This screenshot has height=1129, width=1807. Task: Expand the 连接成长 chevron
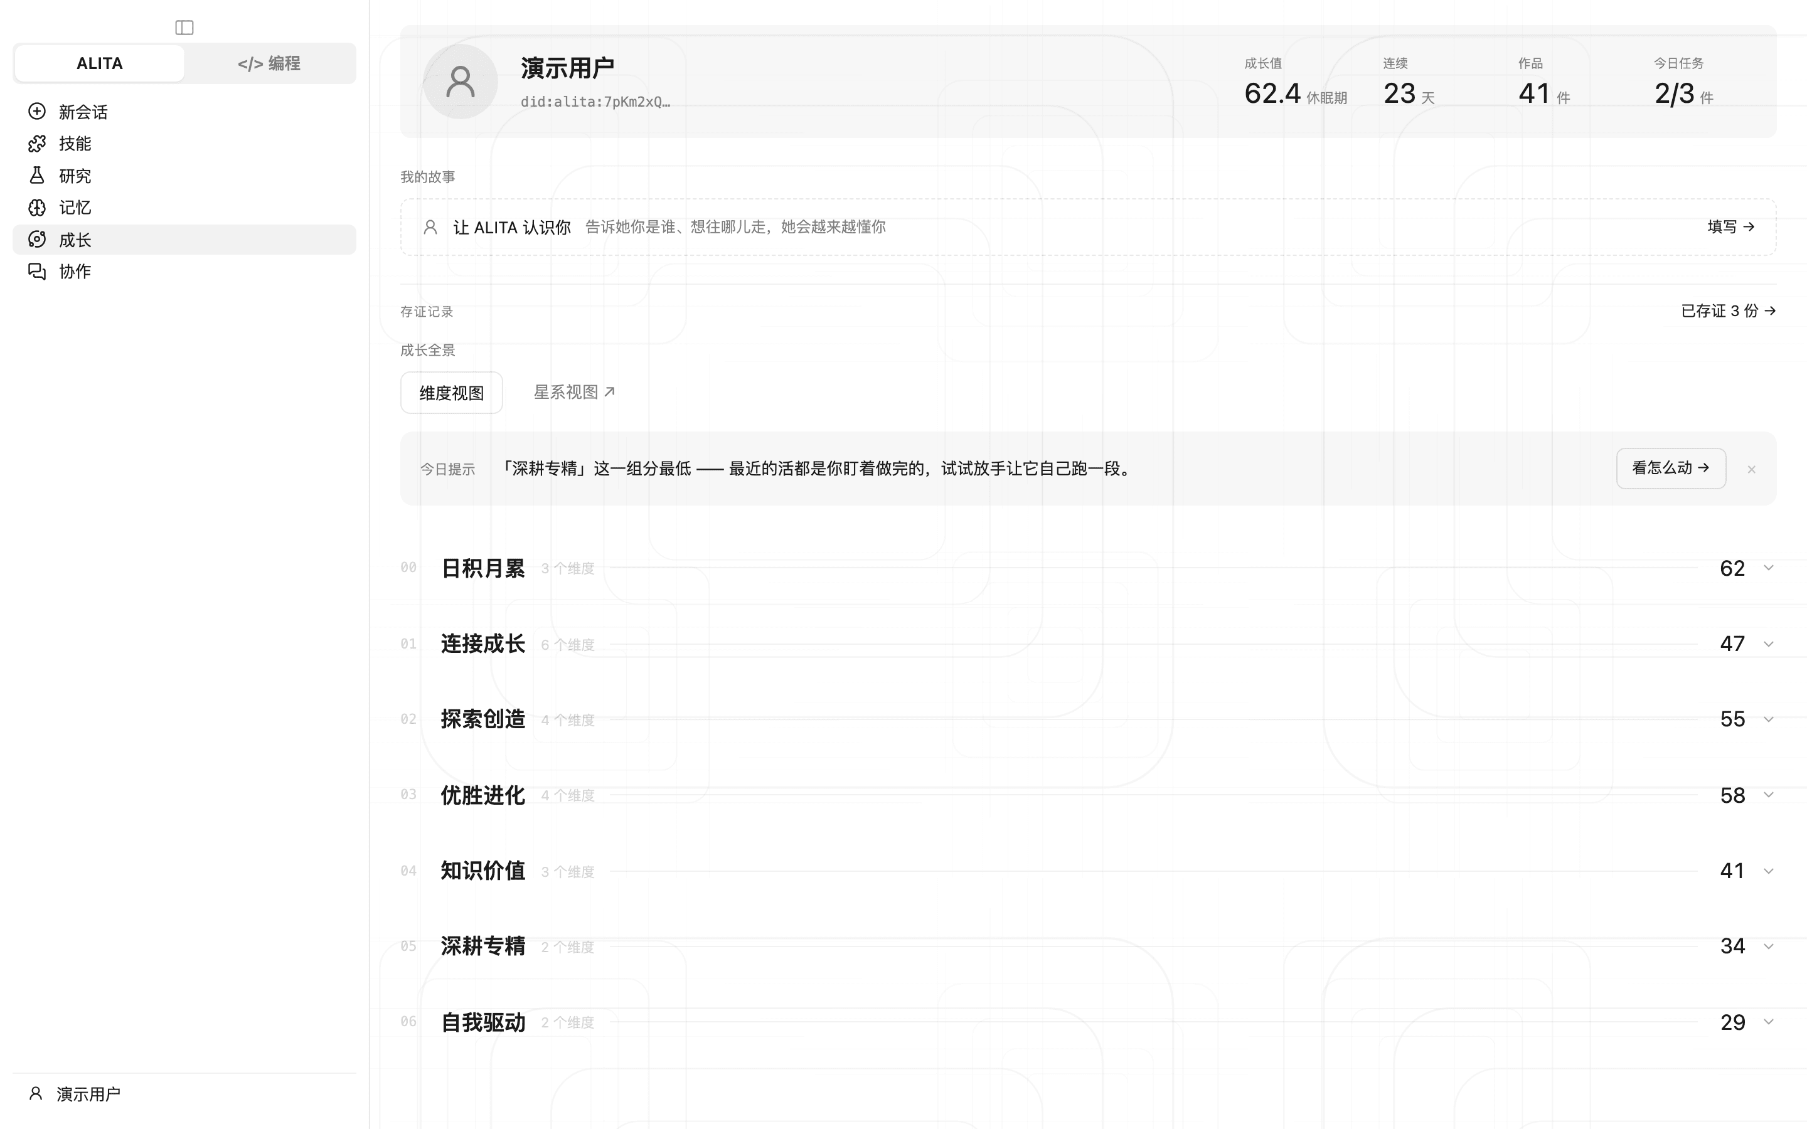click(1768, 644)
